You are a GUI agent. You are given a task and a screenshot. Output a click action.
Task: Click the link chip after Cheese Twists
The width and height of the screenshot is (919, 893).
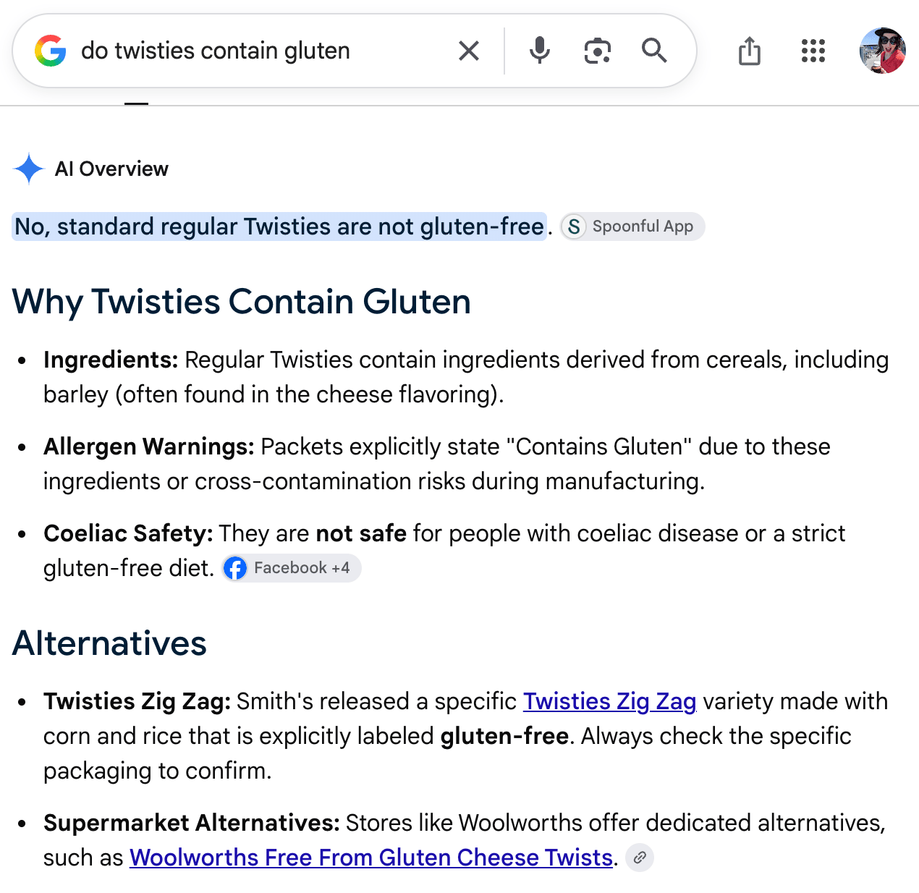coord(640,858)
